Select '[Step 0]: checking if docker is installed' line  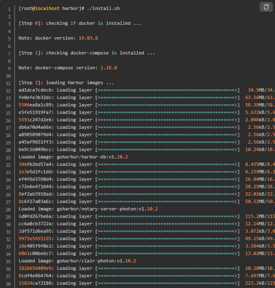80,24
